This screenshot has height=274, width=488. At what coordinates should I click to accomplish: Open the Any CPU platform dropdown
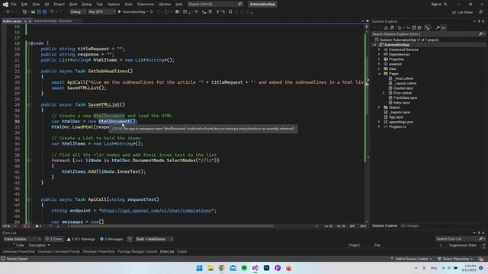101,12
